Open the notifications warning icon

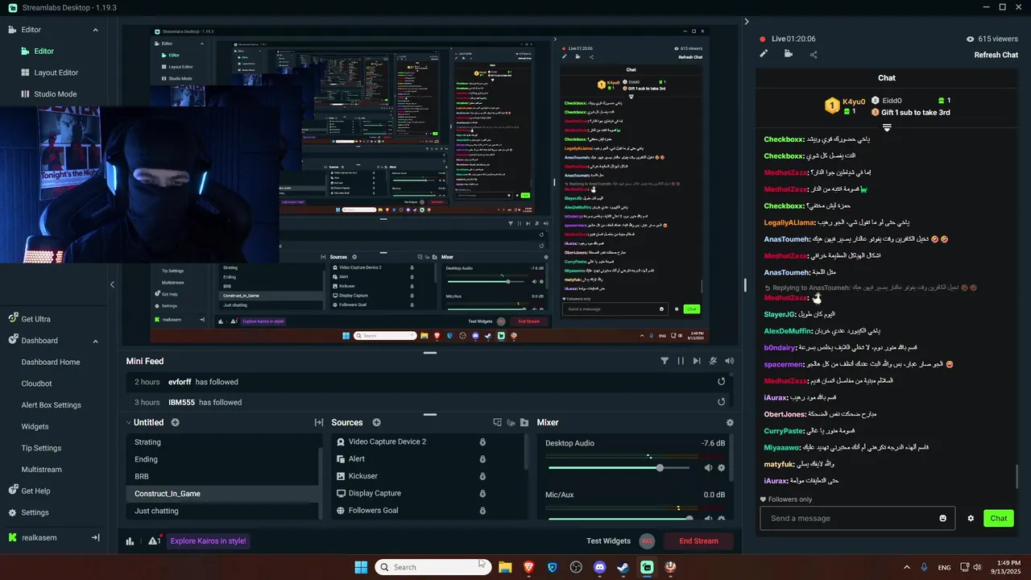[x=154, y=541]
